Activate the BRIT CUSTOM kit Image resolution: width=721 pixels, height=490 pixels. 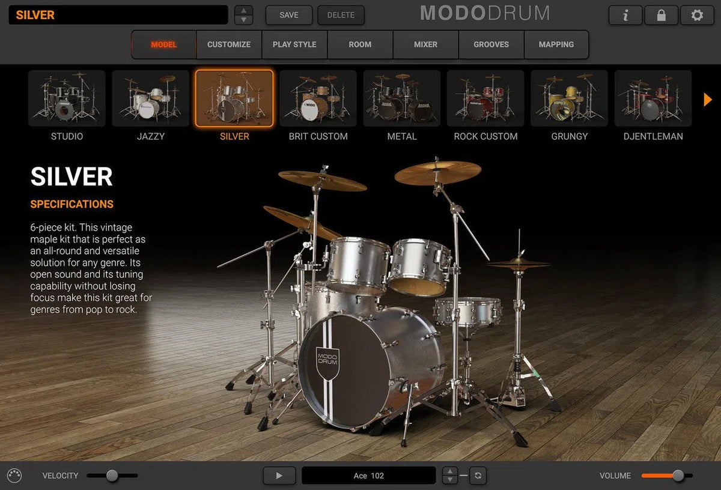pyautogui.click(x=318, y=98)
